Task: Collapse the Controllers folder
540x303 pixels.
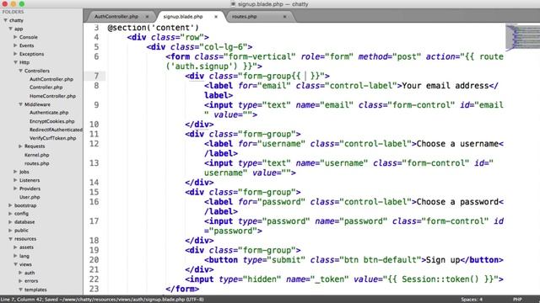Action: [20, 71]
